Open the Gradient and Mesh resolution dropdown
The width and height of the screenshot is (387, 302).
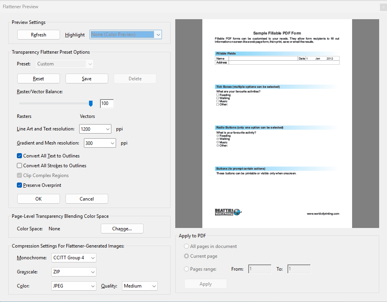tap(100, 143)
